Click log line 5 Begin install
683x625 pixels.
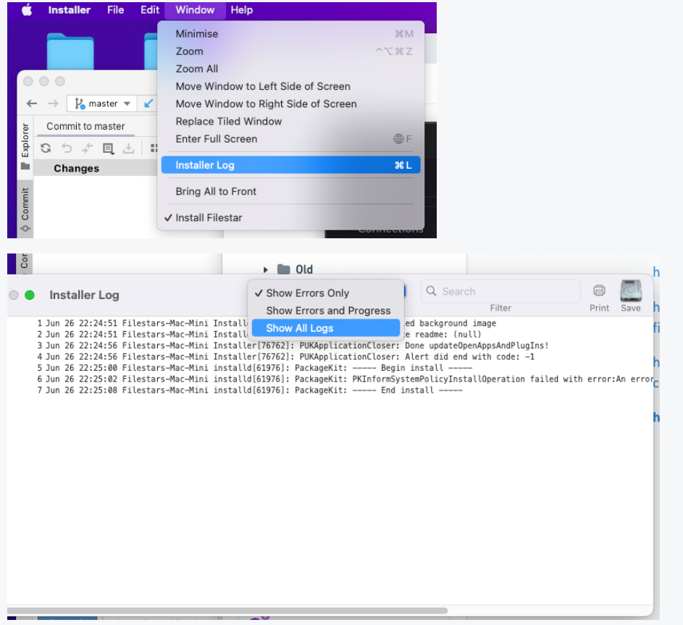pos(254,368)
